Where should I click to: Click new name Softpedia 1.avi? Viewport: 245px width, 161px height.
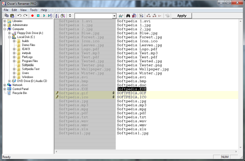point(134,21)
